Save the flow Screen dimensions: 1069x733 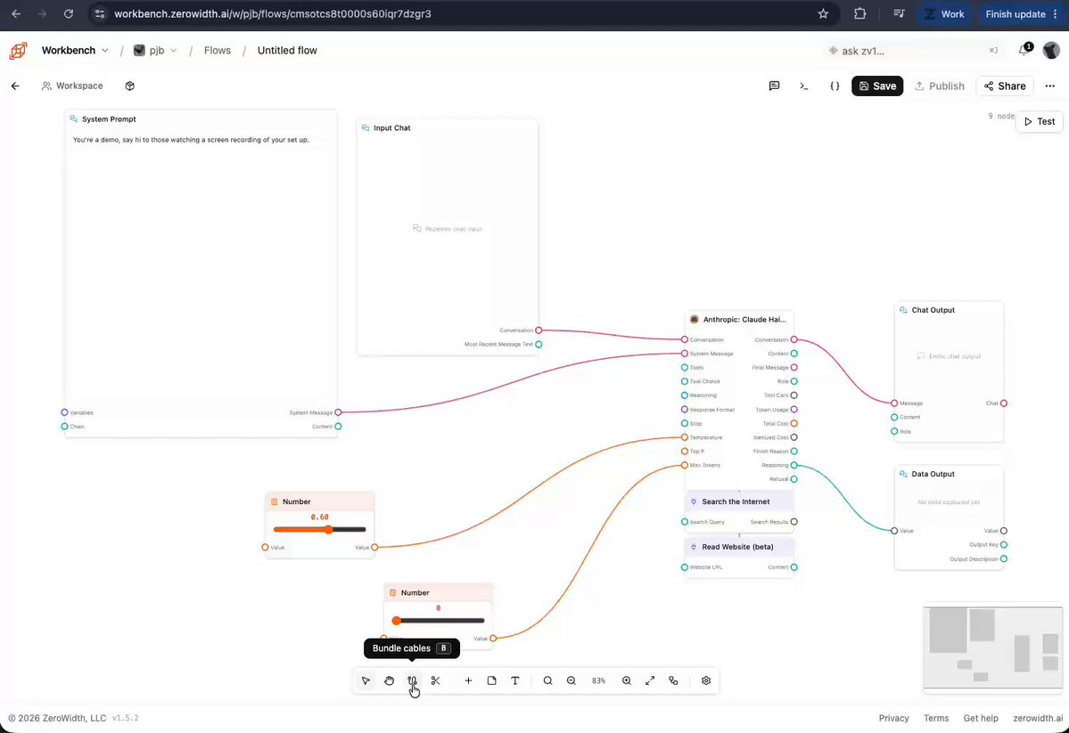(x=877, y=86)
